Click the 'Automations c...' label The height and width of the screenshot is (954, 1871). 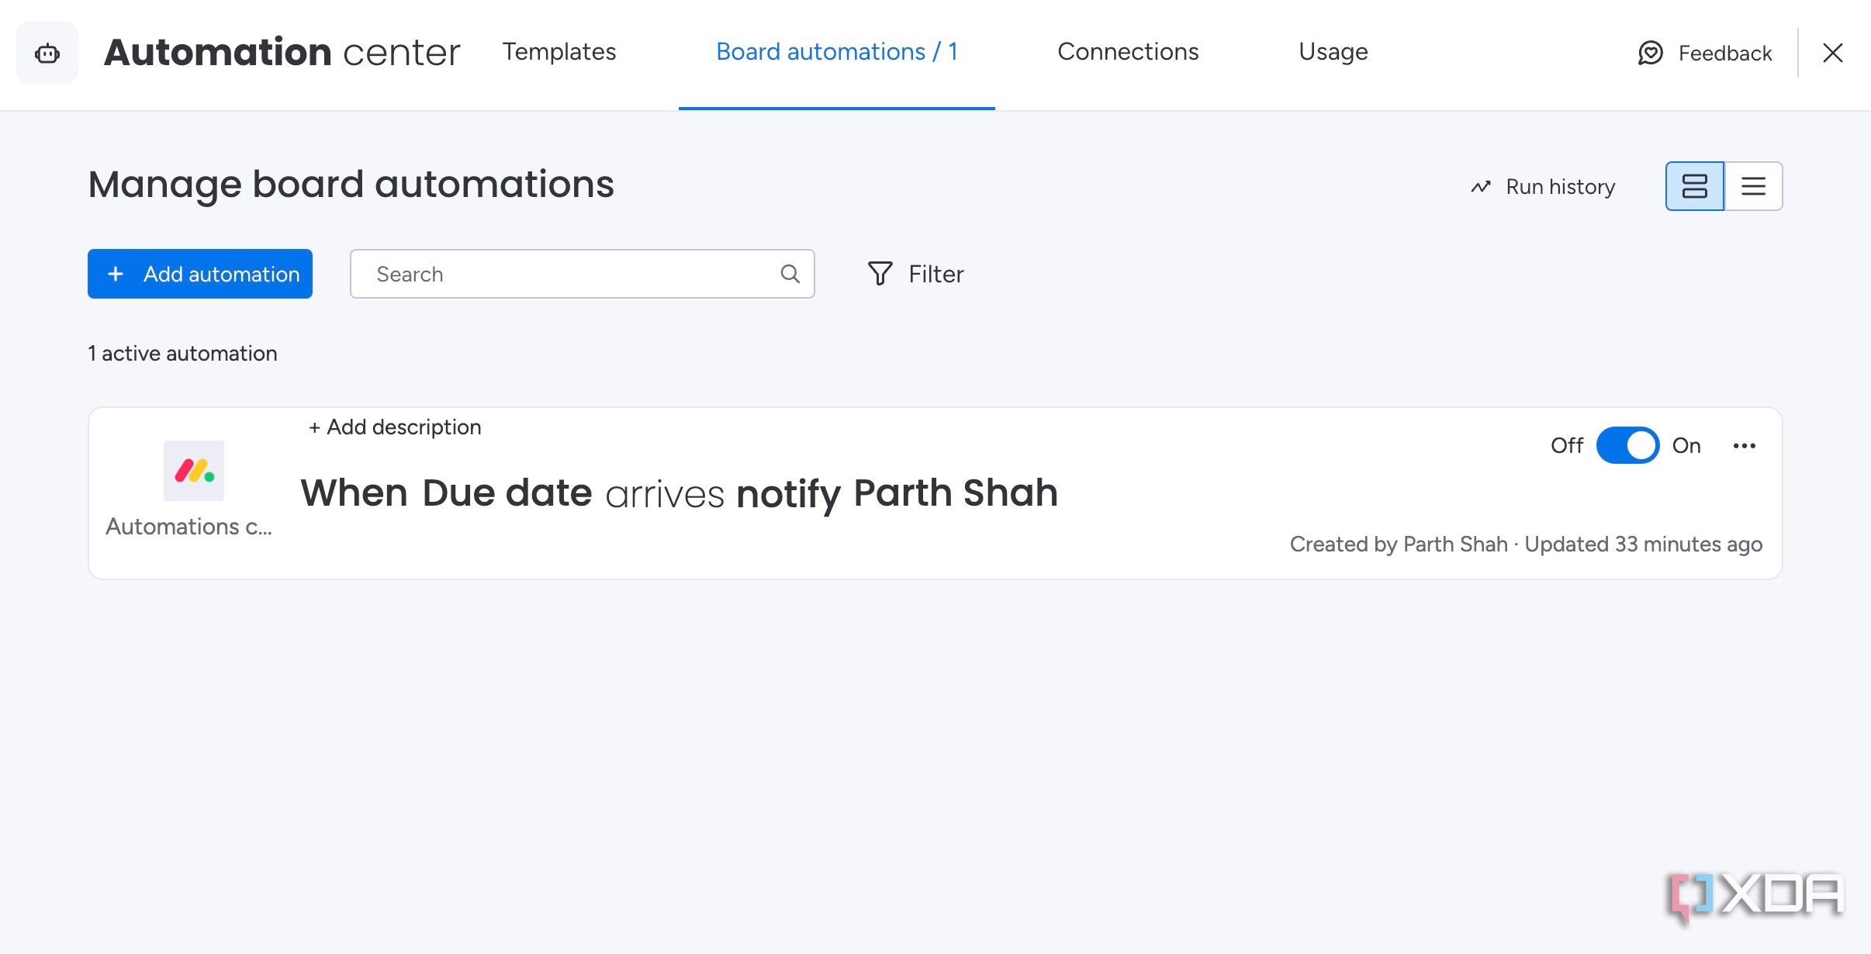coord(189,527)
